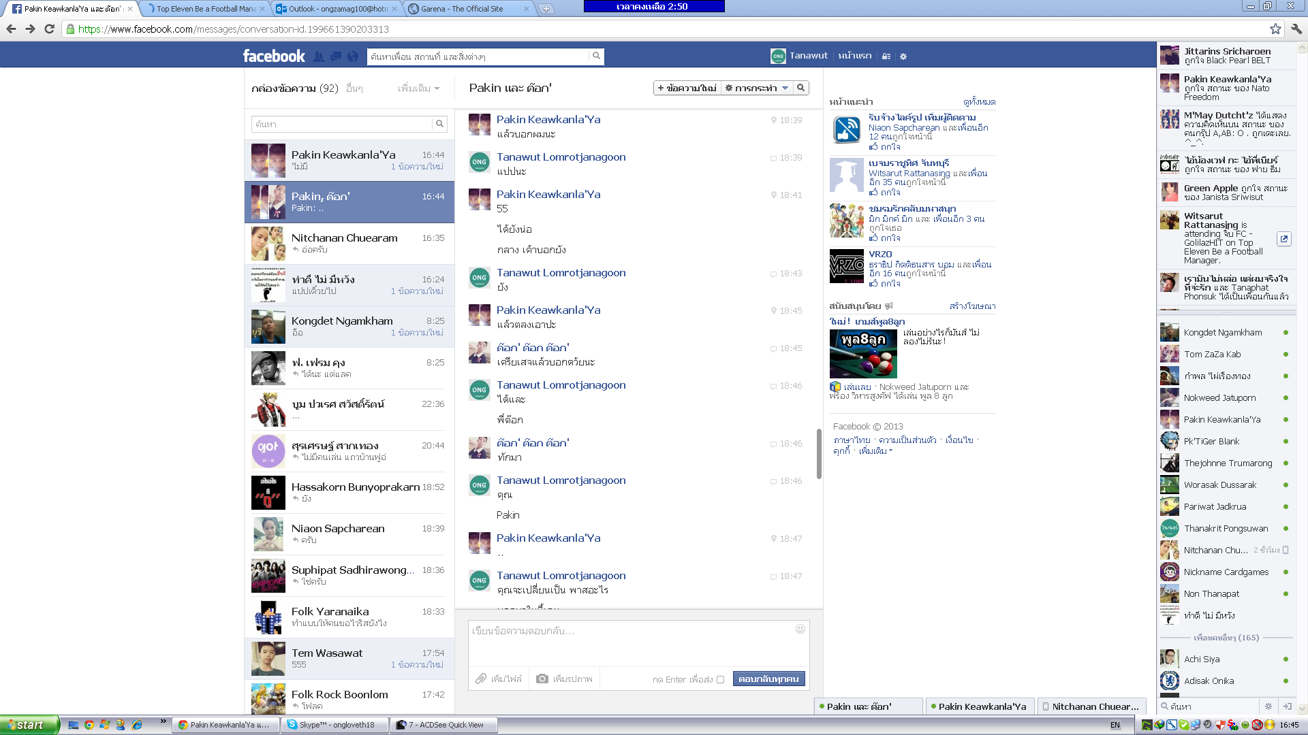1308x735 pixels.
Task: Open privacy shortcuts lock icon
Action: [x=886, y=56]
